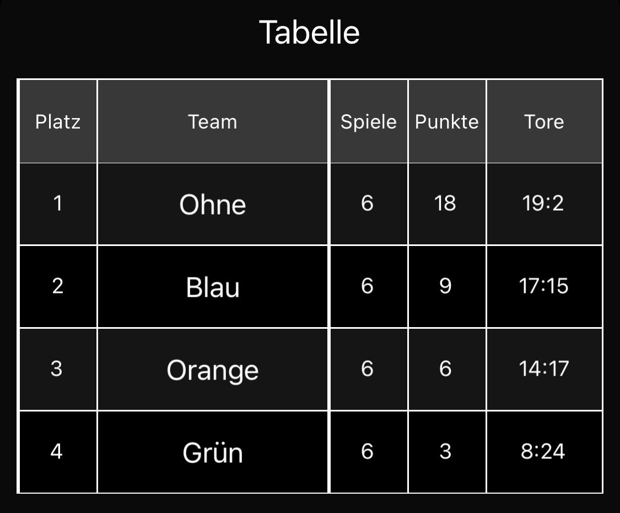Image resolution: width=620 pixels, height=513 pixels.
Task: Select the Platz column header
Action: pos(58,121)
